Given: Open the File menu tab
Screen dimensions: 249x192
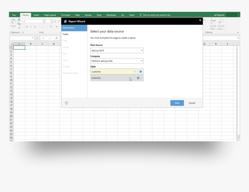Looking at the screenshot, I should (14, 15).
